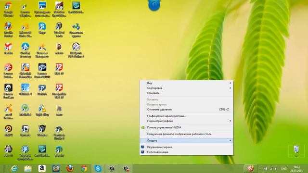
Task: Open Графические характеристики... entry
Action: [186, 116]
